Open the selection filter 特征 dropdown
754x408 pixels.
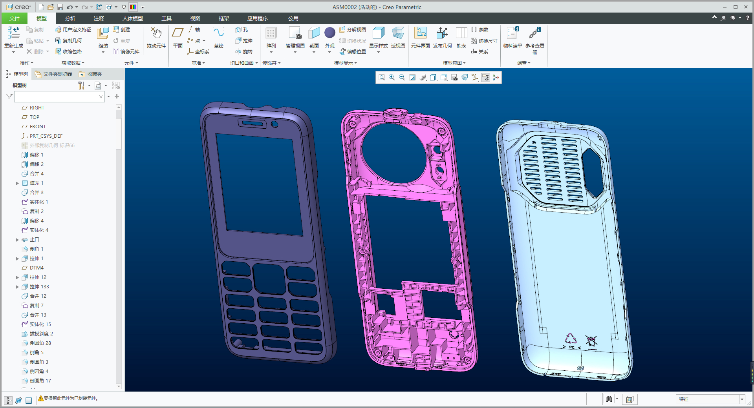742,399
